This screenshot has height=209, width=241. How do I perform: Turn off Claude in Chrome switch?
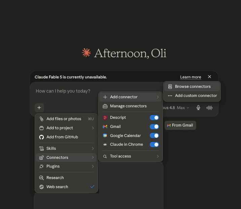(x=154, y=145)
